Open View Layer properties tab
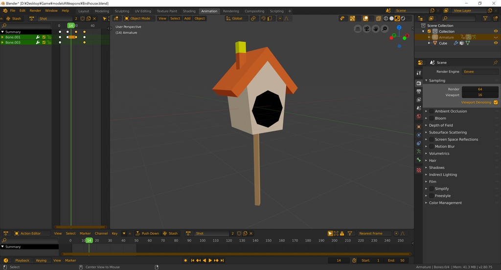The width and height of the screenshot is (501, 270). tap(419, 100)
